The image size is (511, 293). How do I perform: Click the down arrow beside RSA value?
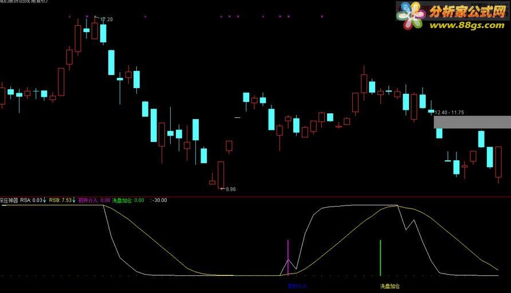[x=45, y=200]
